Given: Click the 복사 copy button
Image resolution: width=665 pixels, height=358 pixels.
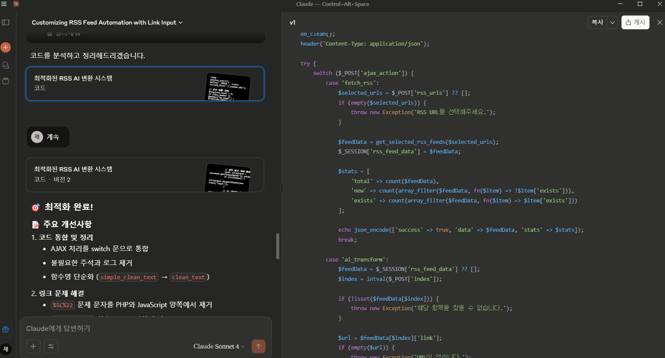Looking at the screenshot, I should pos(597,22).
